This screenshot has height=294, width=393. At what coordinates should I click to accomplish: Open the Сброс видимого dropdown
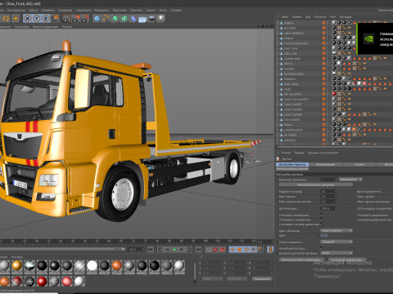[x=337, y=242]
